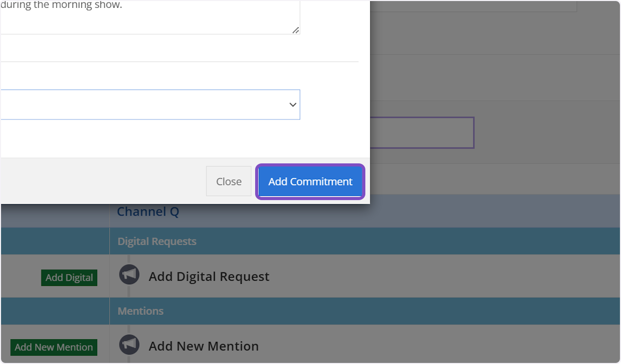This screenshot has height=364, width=621.
Task: Open the Channel Q link
Action: 148,211
